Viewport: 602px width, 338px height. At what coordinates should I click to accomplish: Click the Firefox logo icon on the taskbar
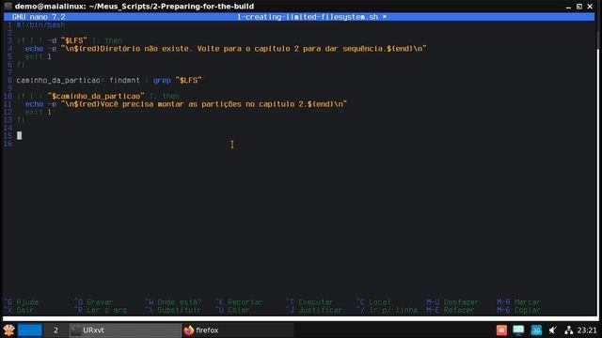(188, 330)
